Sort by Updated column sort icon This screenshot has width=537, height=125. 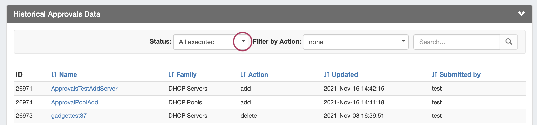point(326,74)
